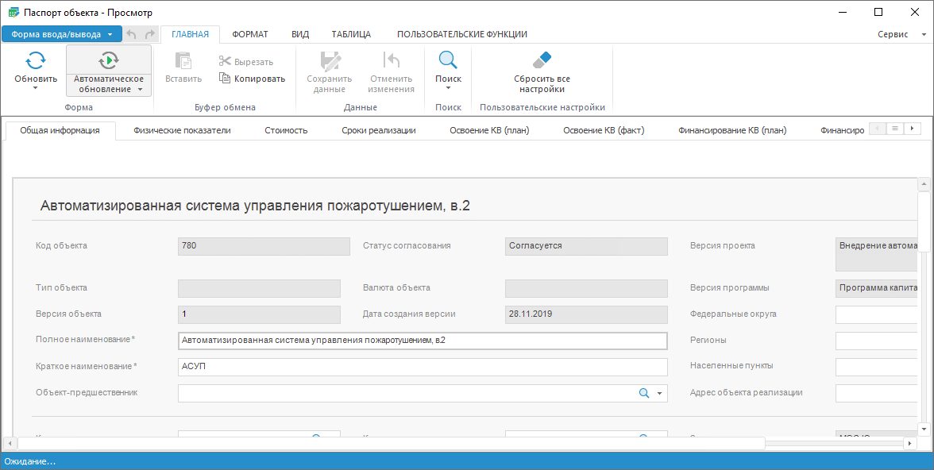Click the vertical scrollbar down arrow
Image resolution: width=934 pixels, height=470 pixels.
click(x=923, y=429)
